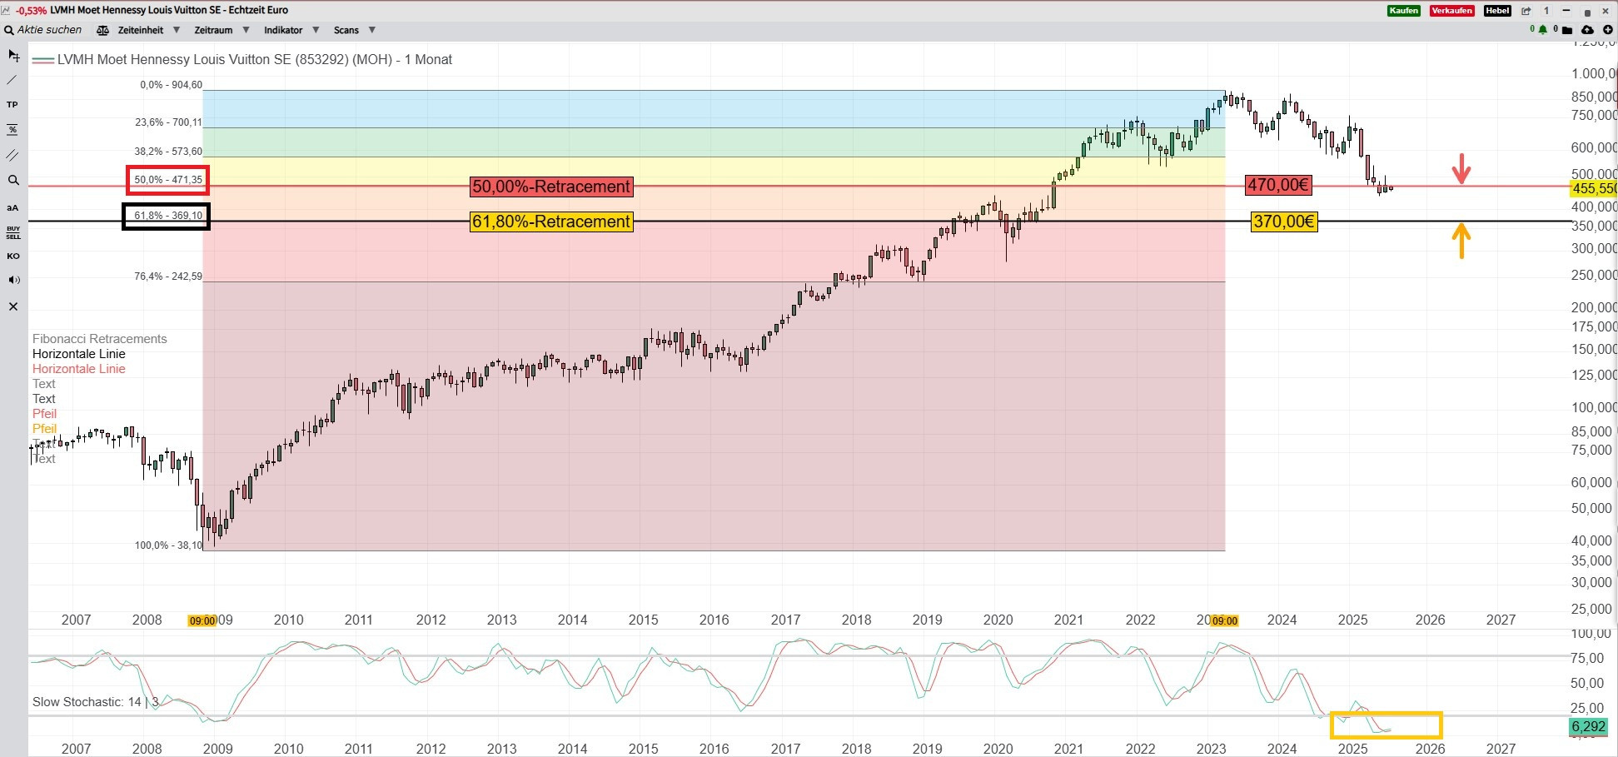Select the percent retracement tool

pyautogui.click(x=12, y=130)
